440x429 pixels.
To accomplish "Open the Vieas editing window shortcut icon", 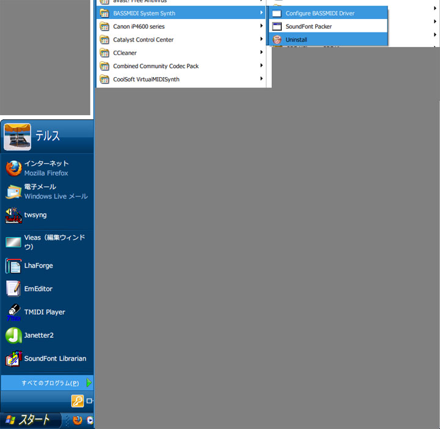I will click(x=13, y=242).
